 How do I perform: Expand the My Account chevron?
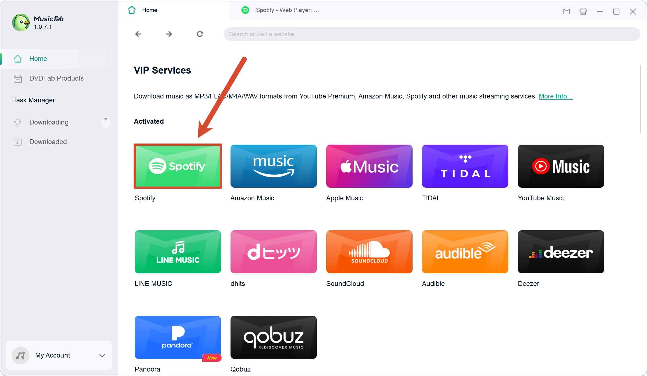tap(102, 356)
